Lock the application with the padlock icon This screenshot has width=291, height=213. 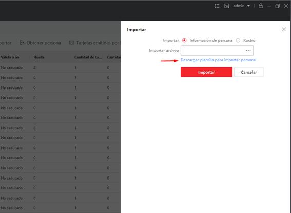point(261,6)
